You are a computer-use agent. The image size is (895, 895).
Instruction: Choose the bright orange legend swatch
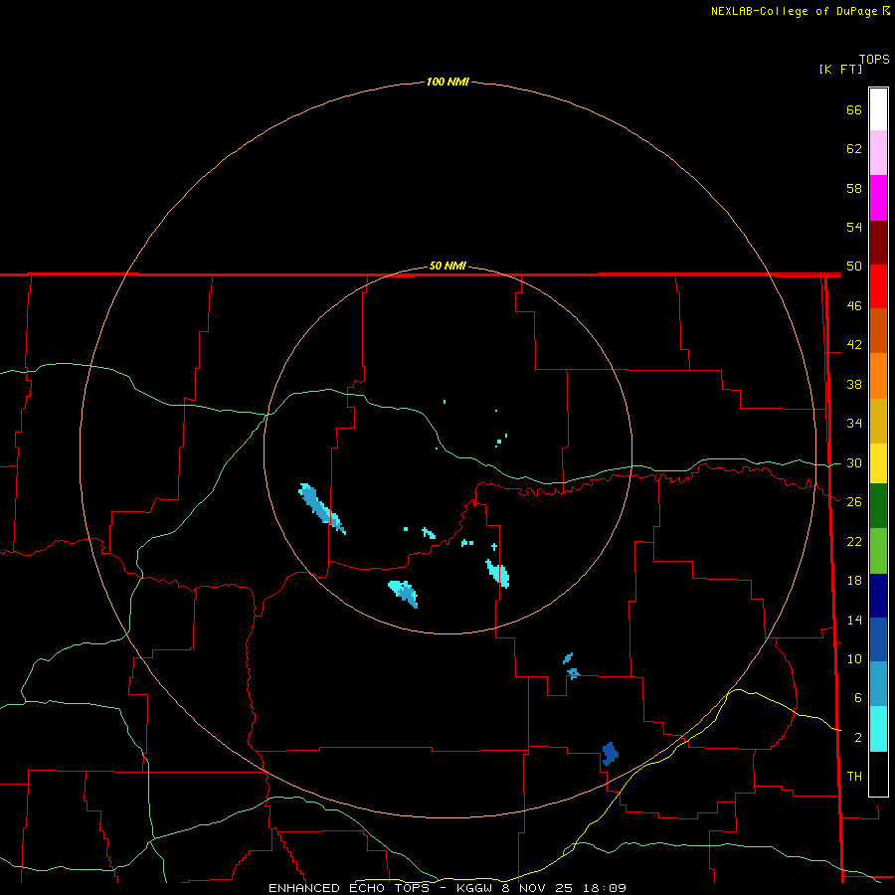coord(878,376)
